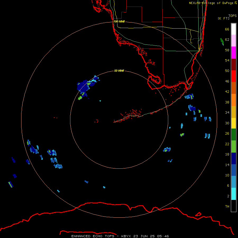
Task: Choose the dark red legend swatch
Action: click(234, 64)
